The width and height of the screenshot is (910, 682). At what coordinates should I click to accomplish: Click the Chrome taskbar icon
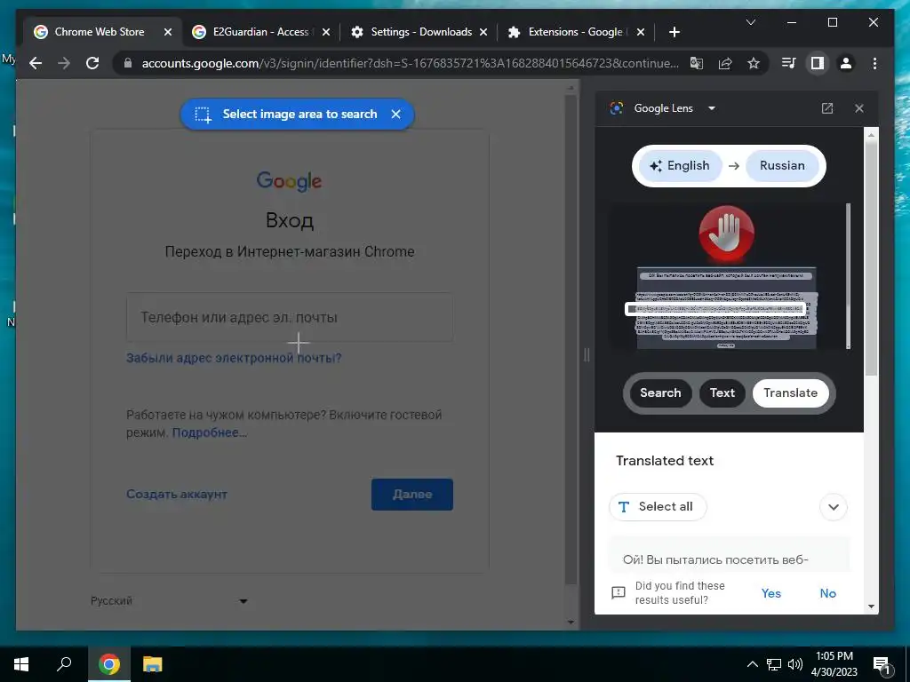pos(109,664)
